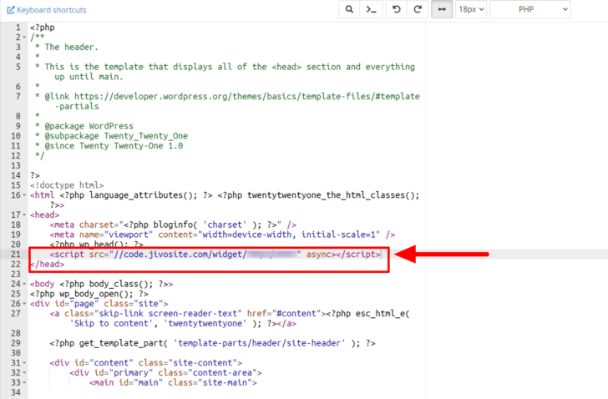Click the meta viewport line 19
This screenshot has height=399, width=608.
tap(222, 235)
